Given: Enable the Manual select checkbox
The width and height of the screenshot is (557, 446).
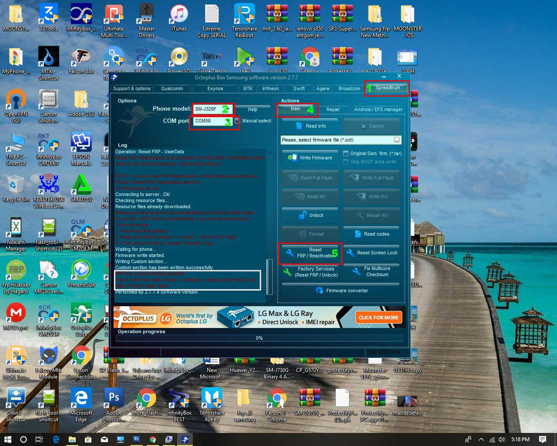Looking at the screenshot, I should [x=237, y=121].
